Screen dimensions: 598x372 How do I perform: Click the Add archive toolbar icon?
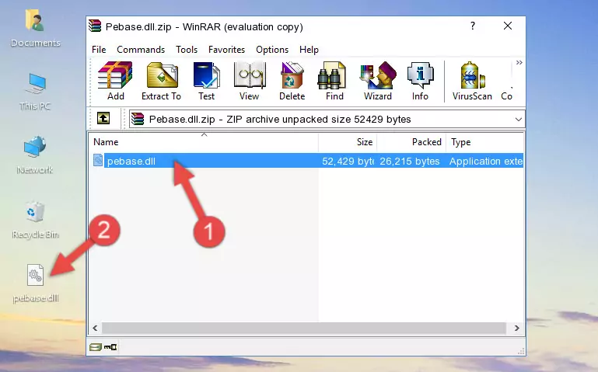[115, 81]
